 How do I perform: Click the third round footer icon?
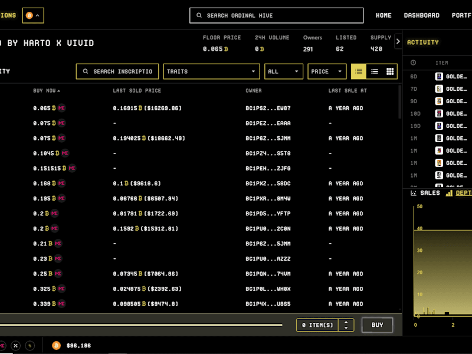pos(30,346)
